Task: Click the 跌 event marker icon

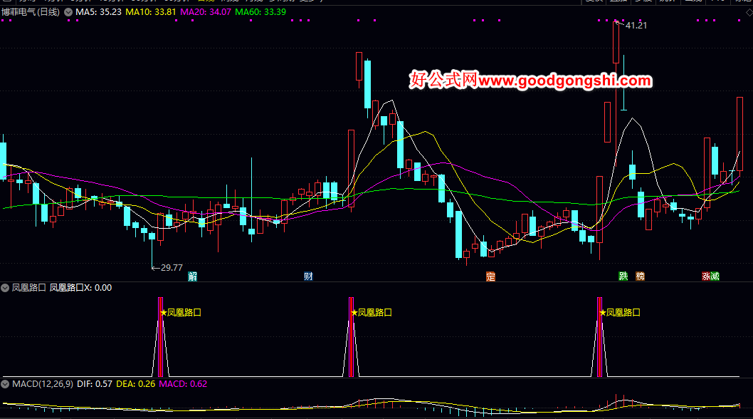Action: [623, 276]
